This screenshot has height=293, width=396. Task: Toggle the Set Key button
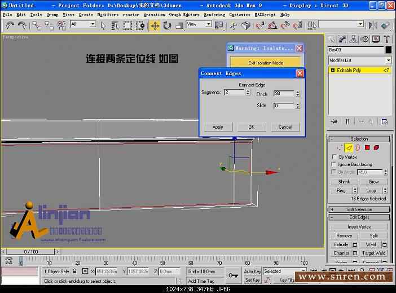252,280
